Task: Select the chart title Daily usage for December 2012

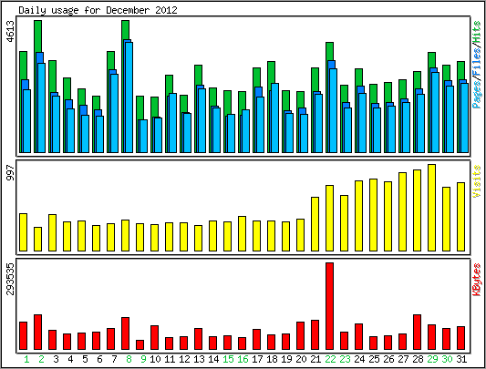Action: [98, 10]
